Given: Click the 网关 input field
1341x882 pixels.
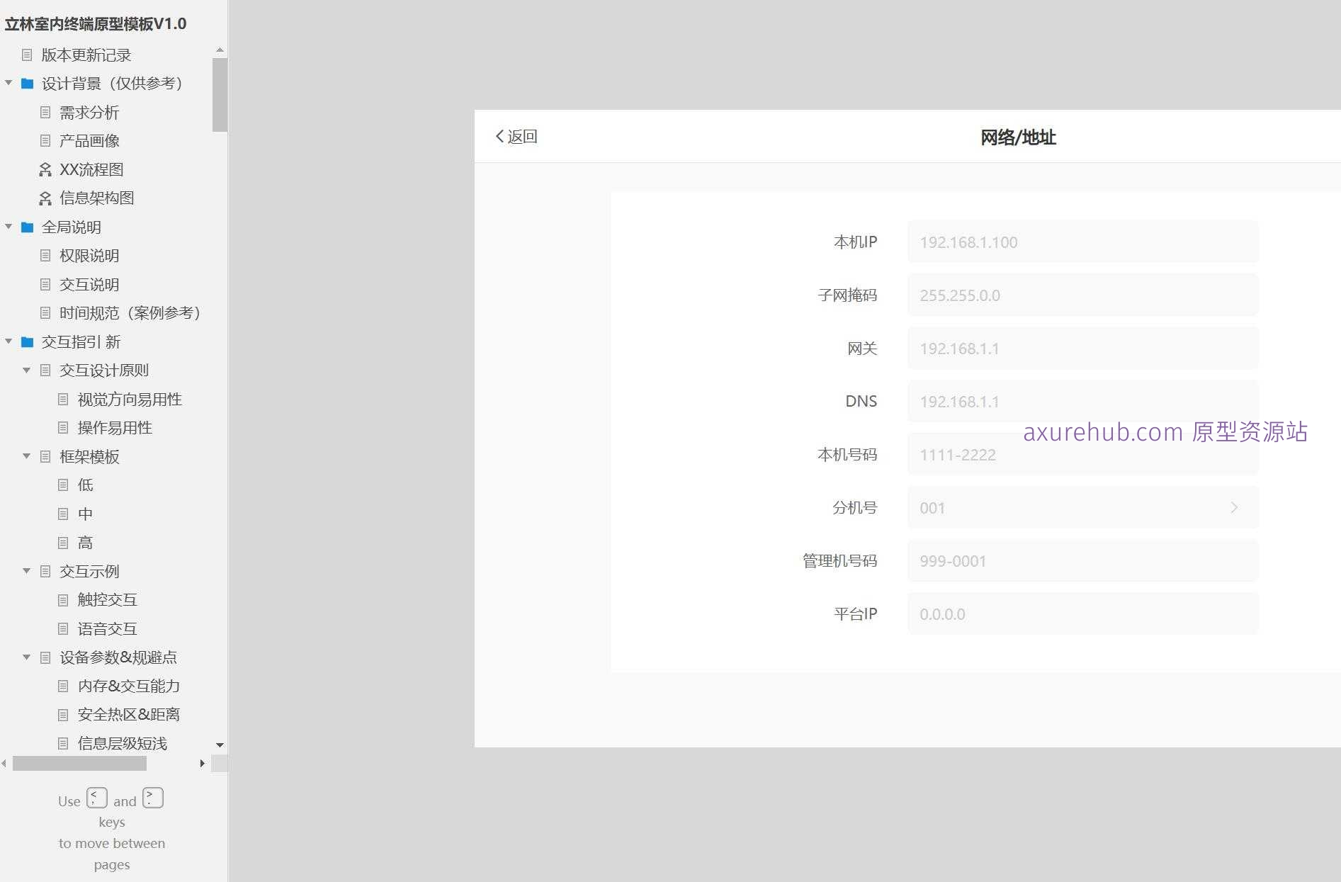Looking at the screenshot, I should pyautogui.click(x=1082, y=348).
